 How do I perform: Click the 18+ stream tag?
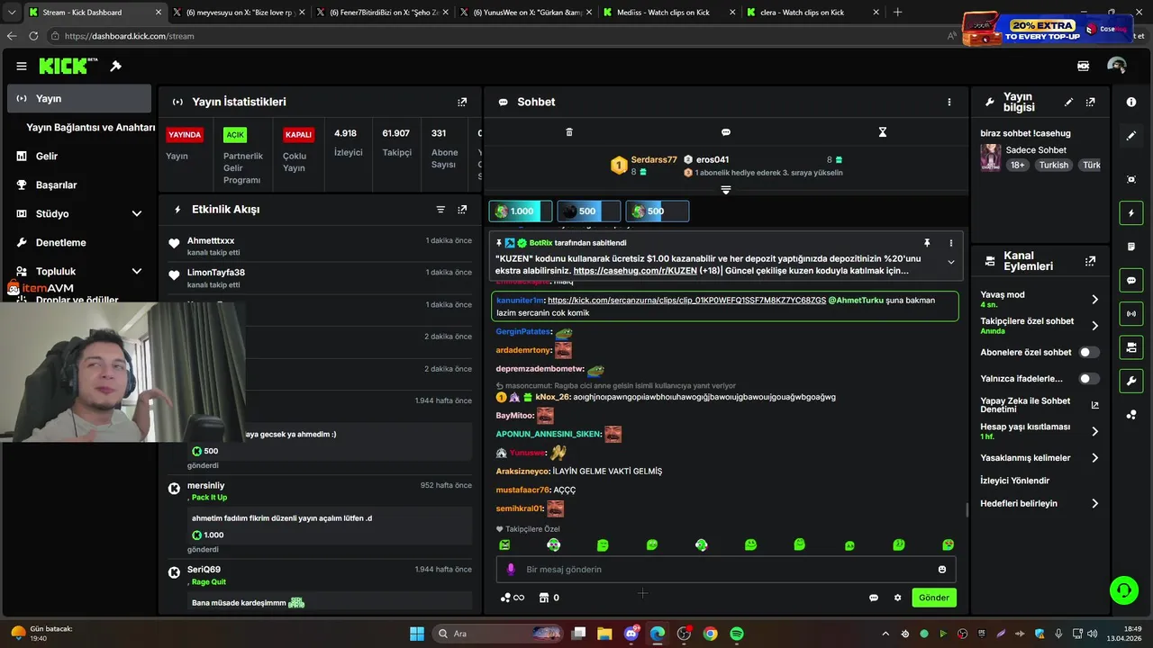click(1017, 165)
